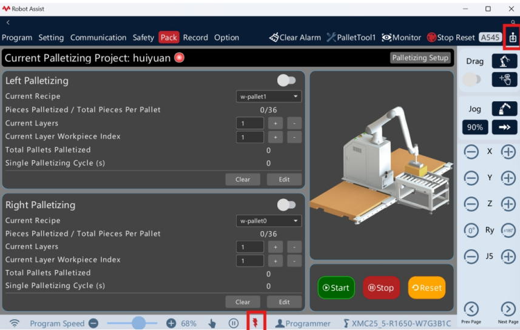The height and width of the screenshot is (330, 520).
Task: Open the Safety menu
Action: (x=143, y=38)
